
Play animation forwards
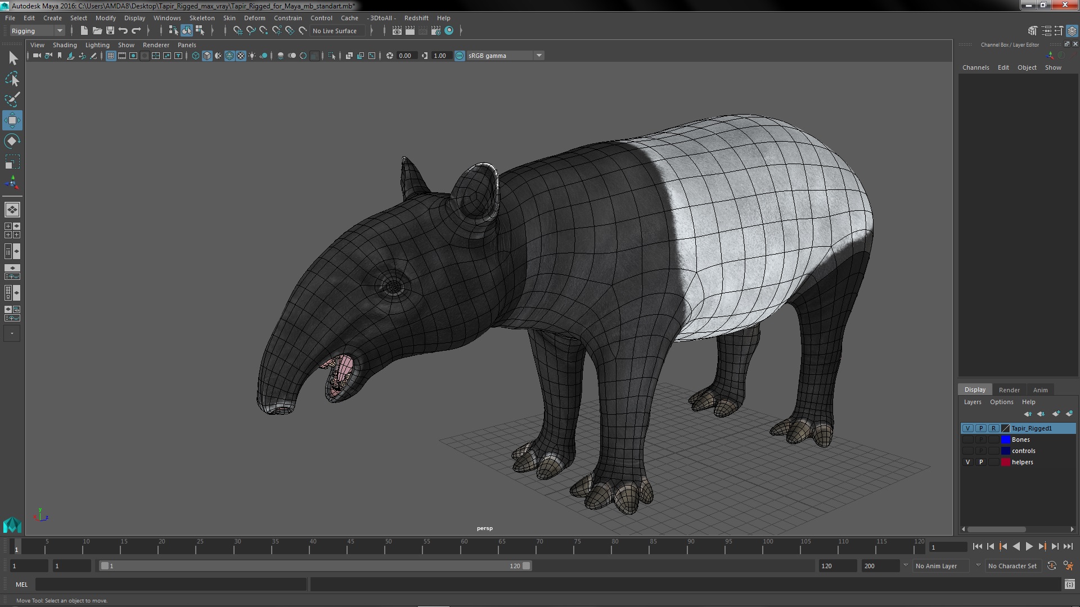(x=1029, y=546)
